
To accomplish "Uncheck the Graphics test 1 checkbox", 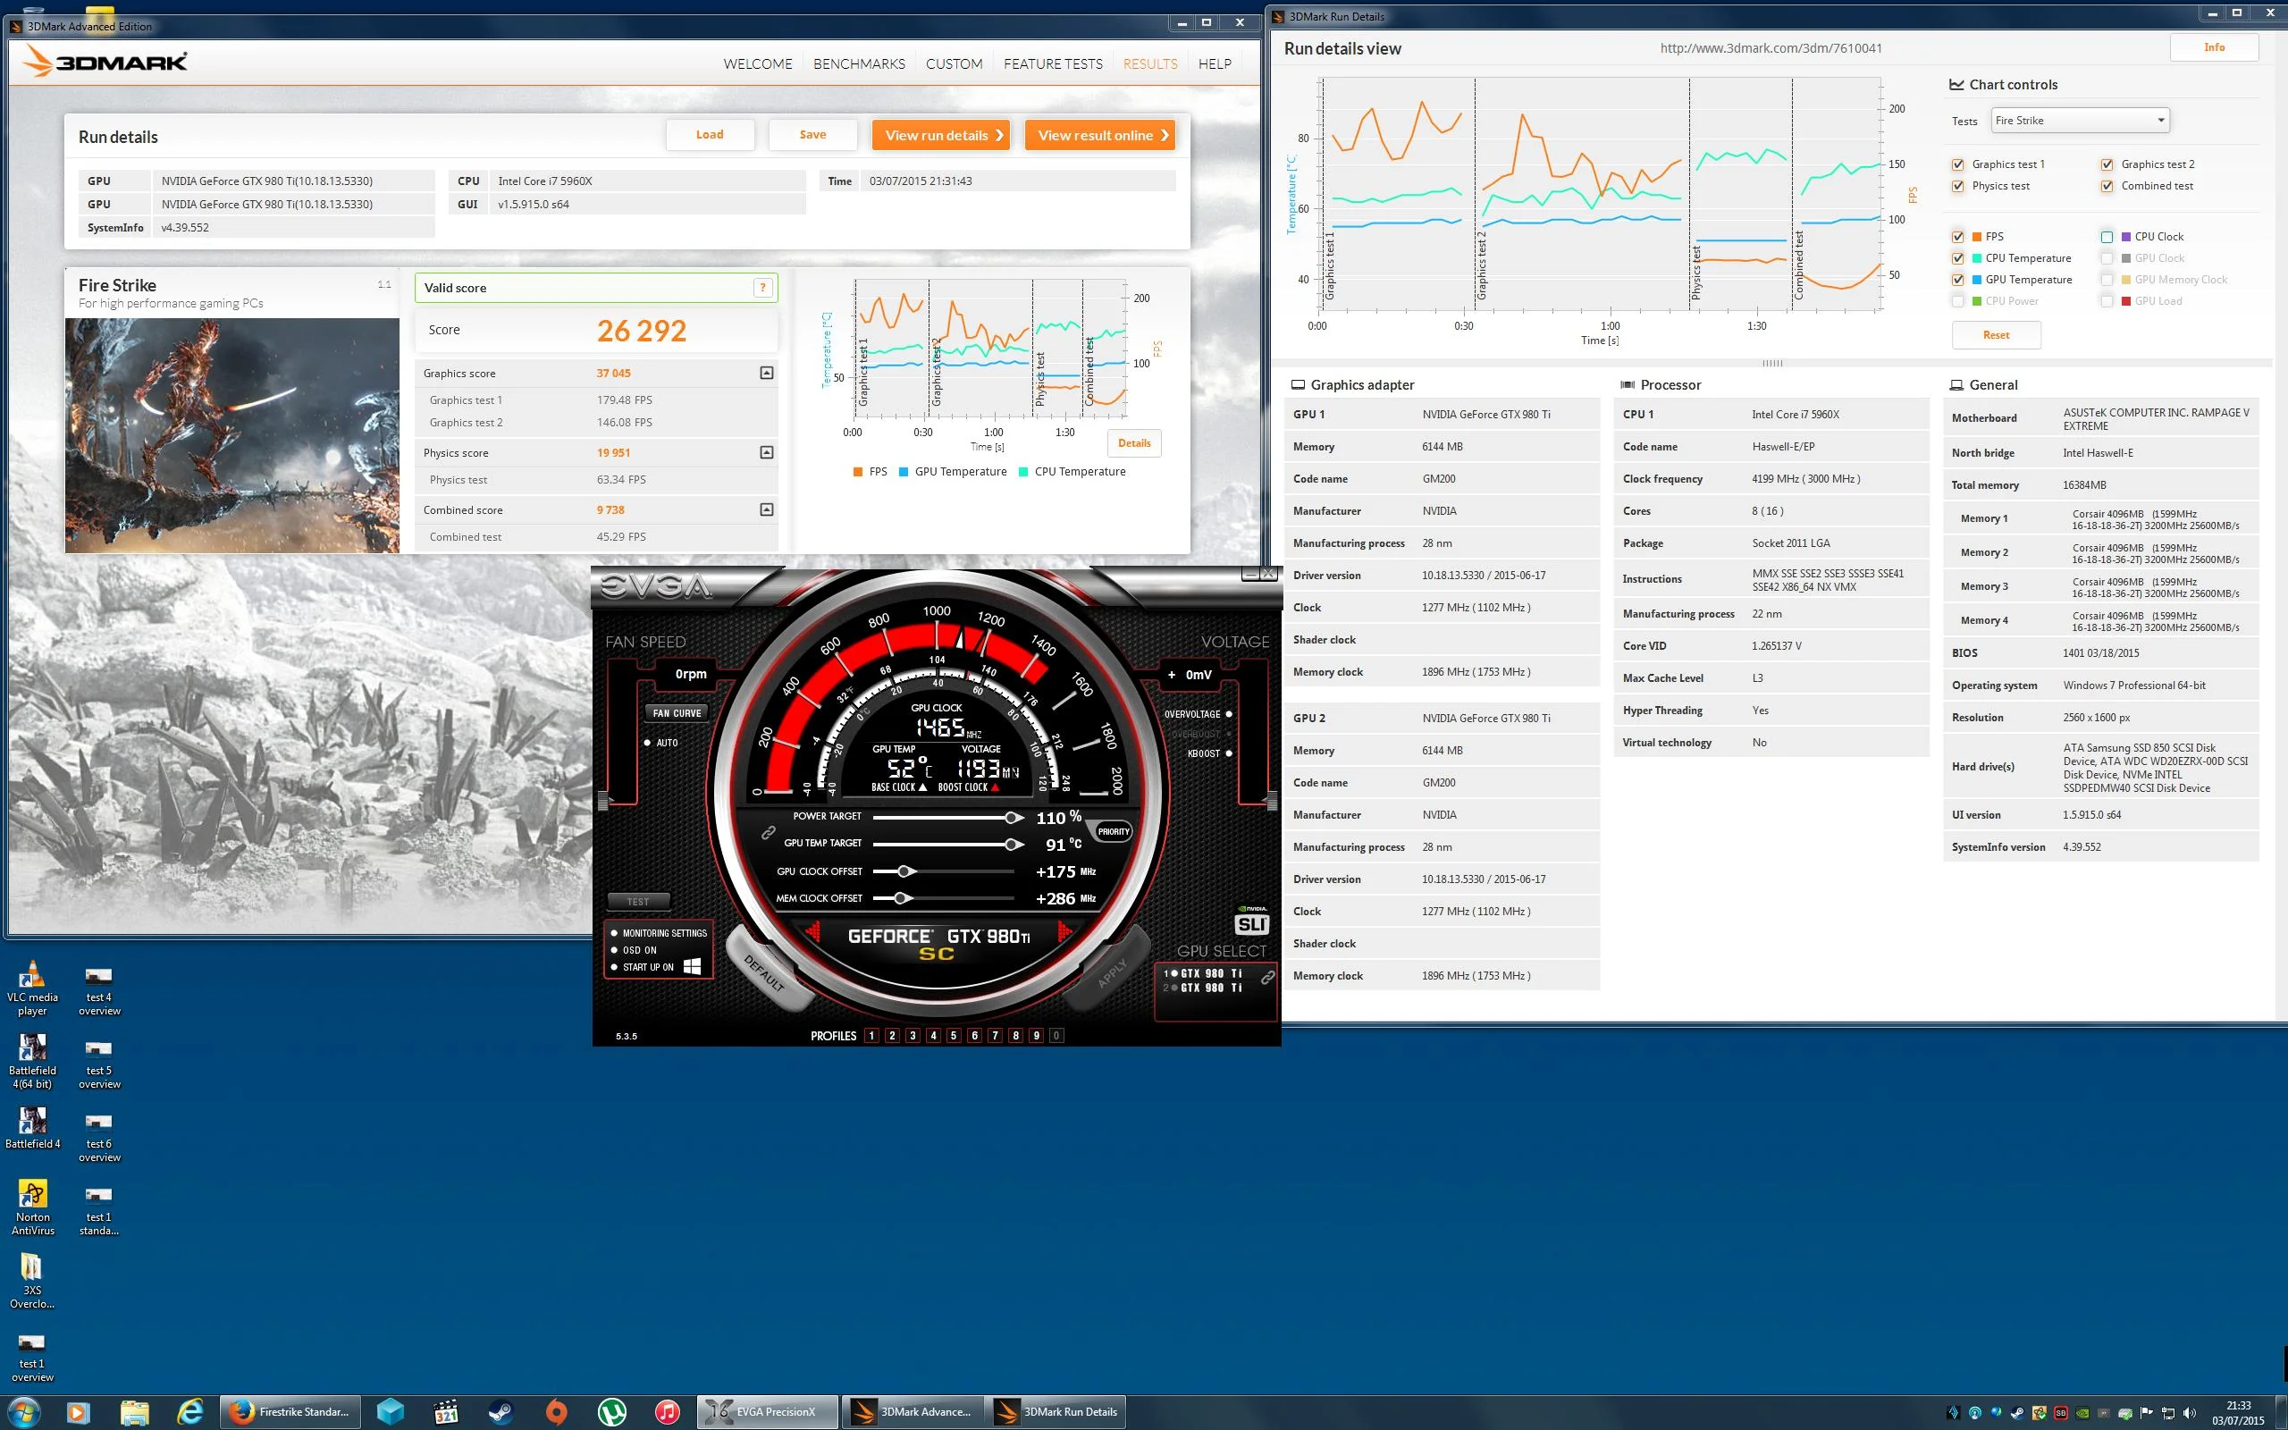I will [1957, 164].
